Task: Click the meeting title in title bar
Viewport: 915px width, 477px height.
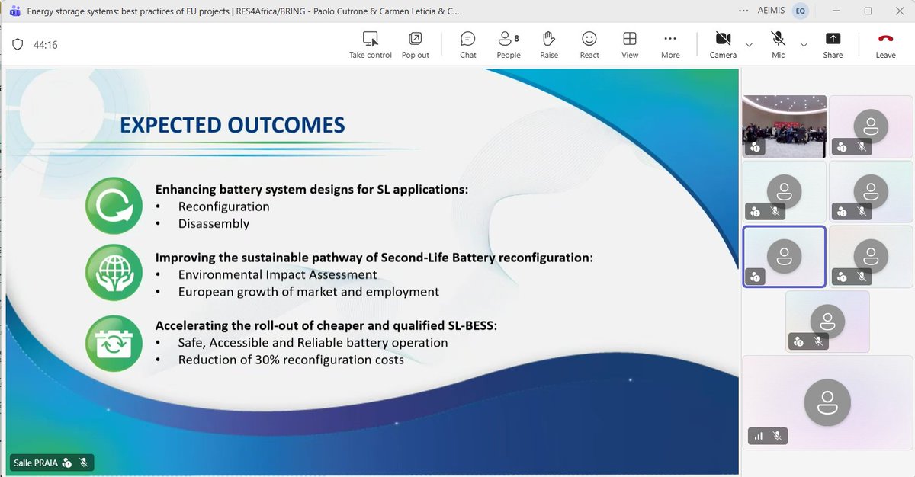Action: [x=242, y=11]
